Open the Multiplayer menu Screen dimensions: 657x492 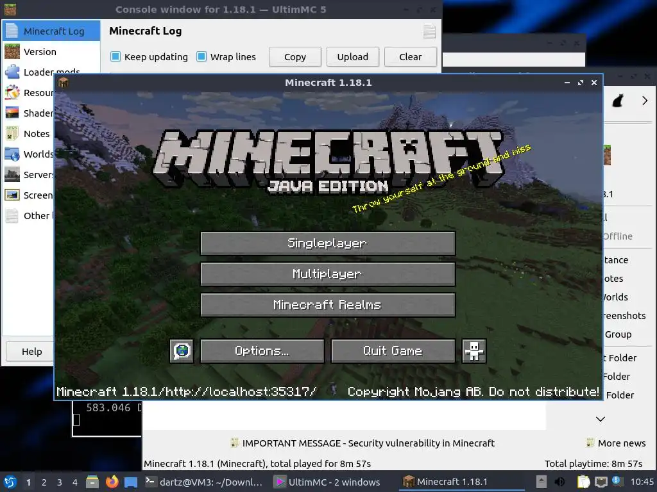tap(328, 274)
